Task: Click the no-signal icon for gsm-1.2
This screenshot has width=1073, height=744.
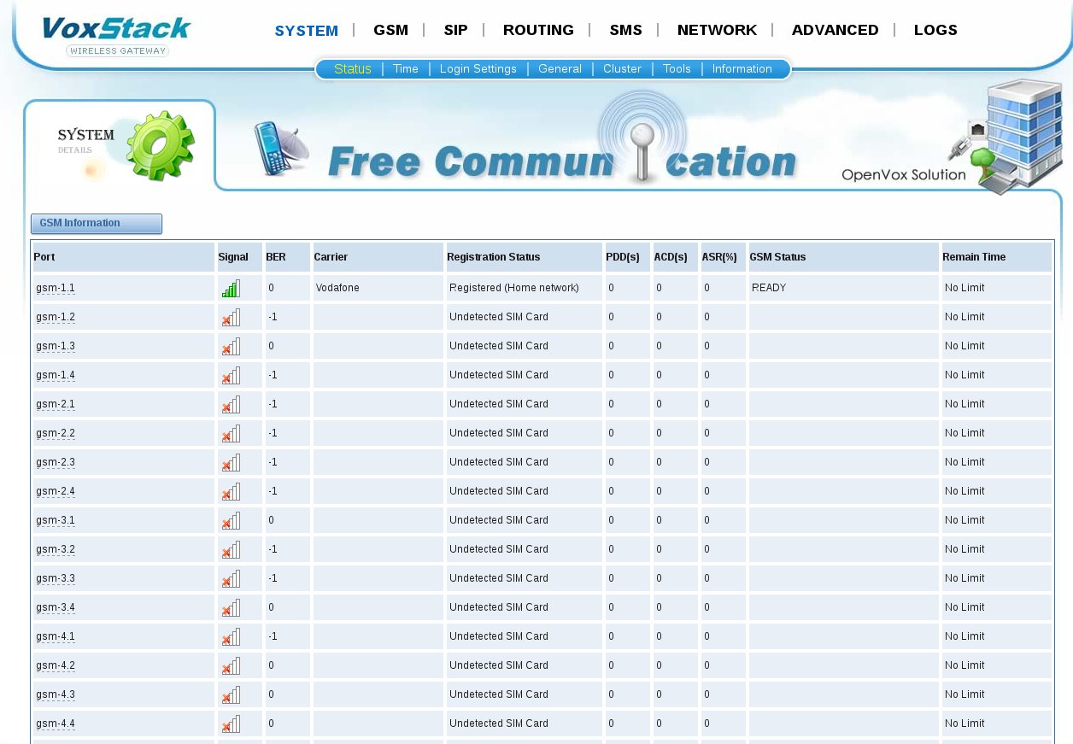Action: point(231,318)
